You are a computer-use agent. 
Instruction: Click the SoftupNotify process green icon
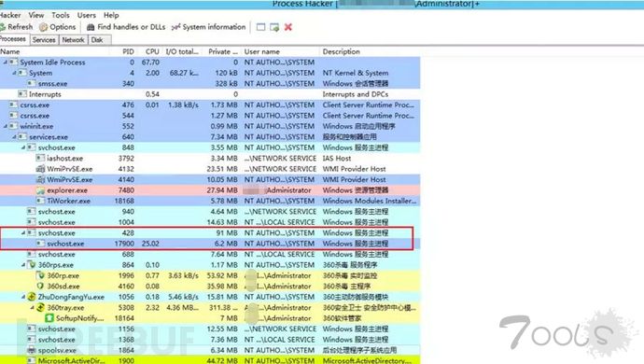(x=49, y=318)
